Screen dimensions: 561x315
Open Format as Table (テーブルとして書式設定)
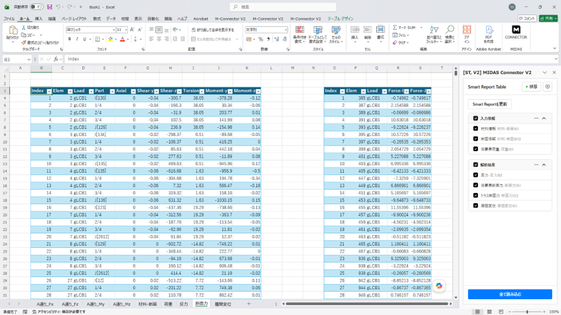317,35
